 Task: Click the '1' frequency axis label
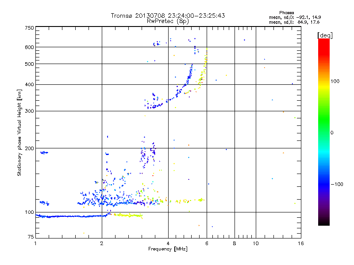coord(35,243)
